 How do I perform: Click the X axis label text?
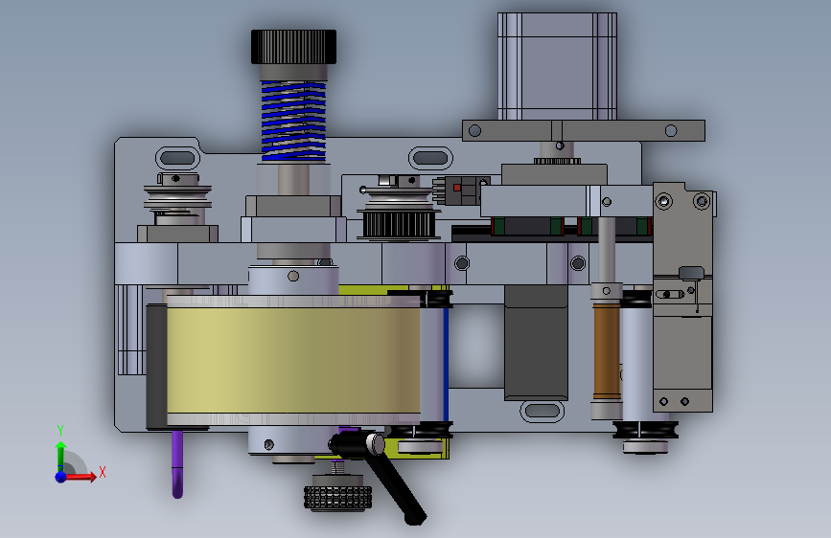[103, 472]
